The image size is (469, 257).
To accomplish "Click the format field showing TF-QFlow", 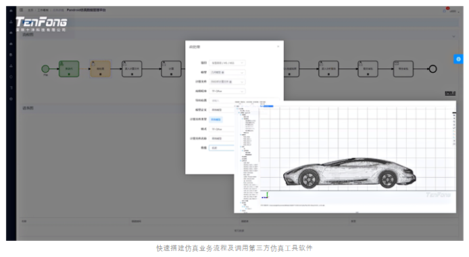I will coord(222,129).
